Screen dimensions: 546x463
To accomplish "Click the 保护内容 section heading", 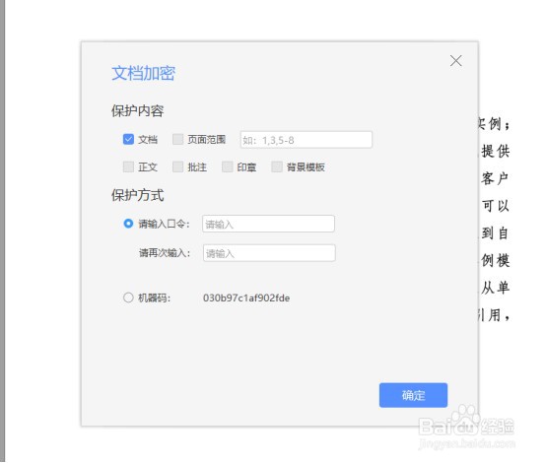I will coord(138,111).
